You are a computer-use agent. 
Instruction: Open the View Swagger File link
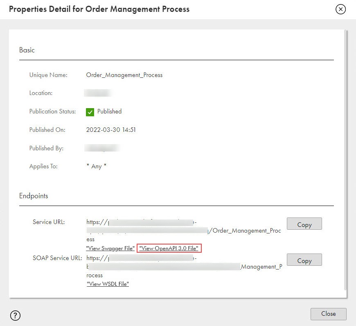[110, 248]
